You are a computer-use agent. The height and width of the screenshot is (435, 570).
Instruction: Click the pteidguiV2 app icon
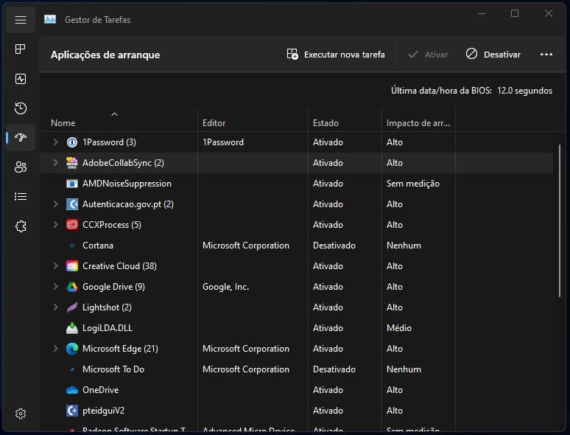tap(72, 411)
